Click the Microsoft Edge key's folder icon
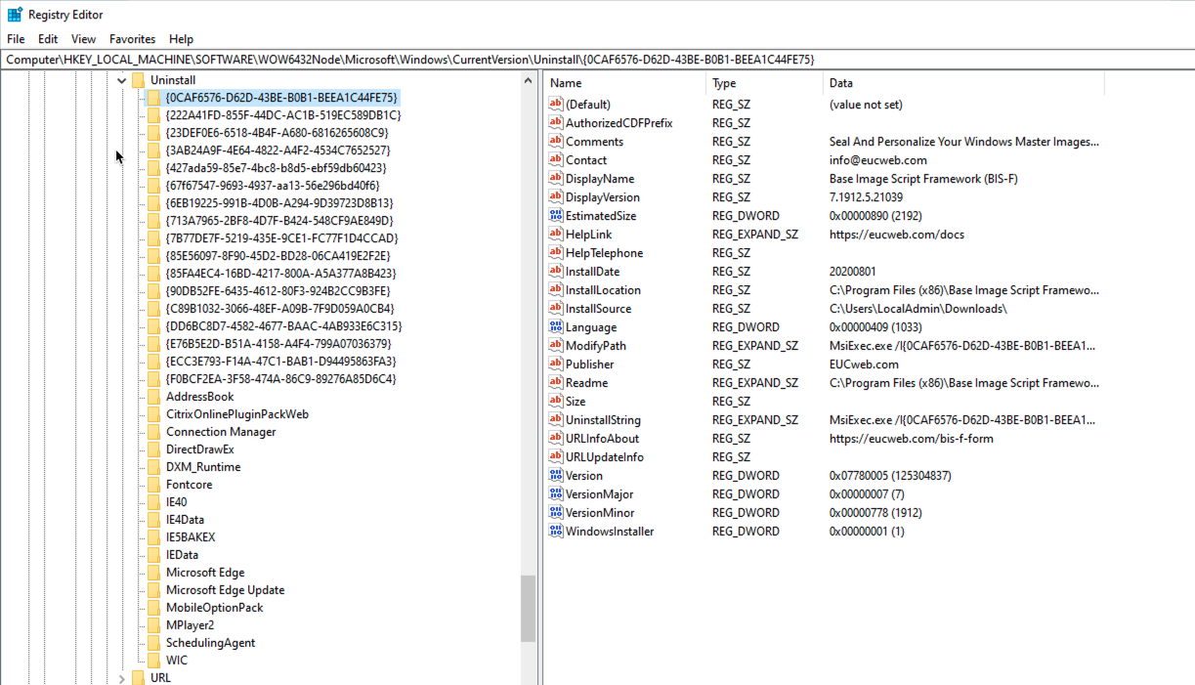This screenshot has height=685, width=1195. [153, 572]
